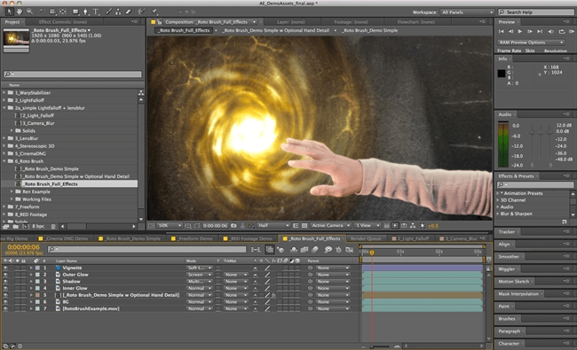This screenshot has width=577, height=350.
Task: Select the Rectangle shape tool
Action: pyautogui.click(x=75, y=12)
